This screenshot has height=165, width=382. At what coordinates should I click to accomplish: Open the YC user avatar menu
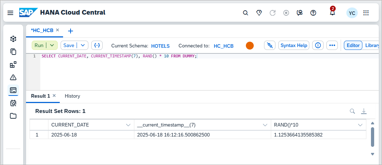pyautogui.click(x=352, y=13)
